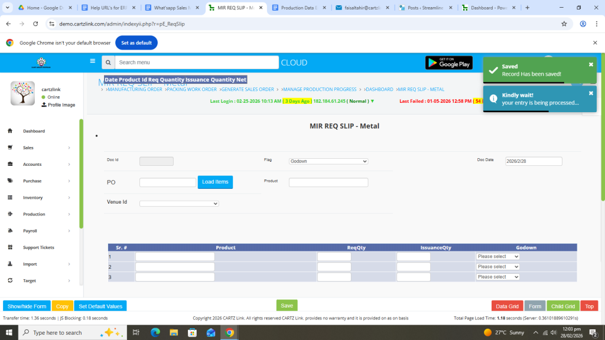Open the Venue Id dropdown
605x340 pixels.
(179, 204)
